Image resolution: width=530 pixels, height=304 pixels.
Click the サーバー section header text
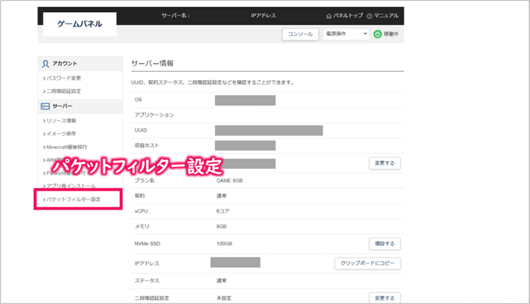click(x=62, y=106)
